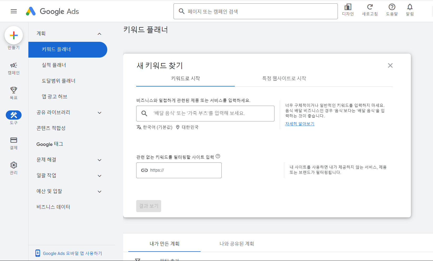The height and width of the screenshot is (261, 433).
Task: Open the 도움말 help icon
Action: 392,8
